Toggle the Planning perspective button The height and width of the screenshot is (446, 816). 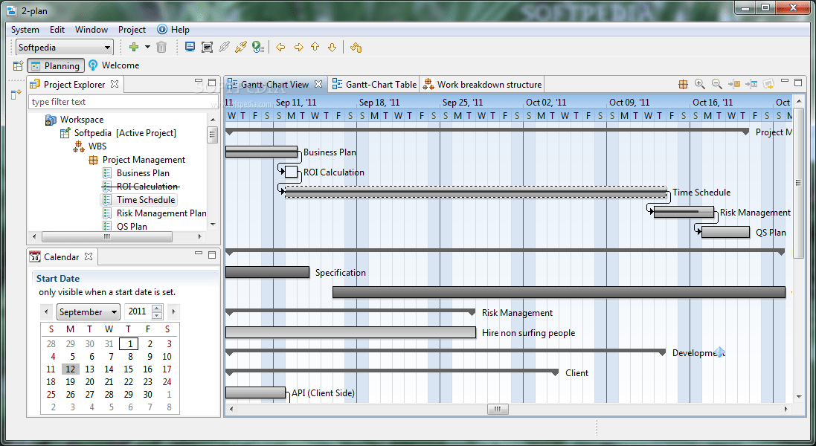[x=56, y=65]
